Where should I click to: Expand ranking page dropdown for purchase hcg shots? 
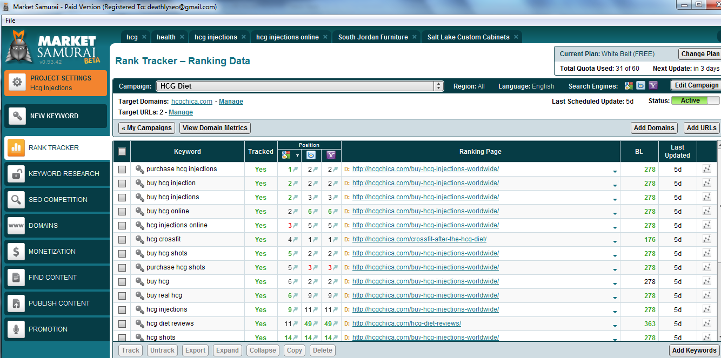(615, 270)
